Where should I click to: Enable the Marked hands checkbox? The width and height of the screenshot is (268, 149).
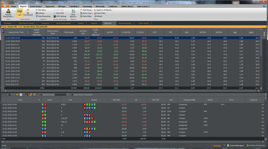coord(41,95)
